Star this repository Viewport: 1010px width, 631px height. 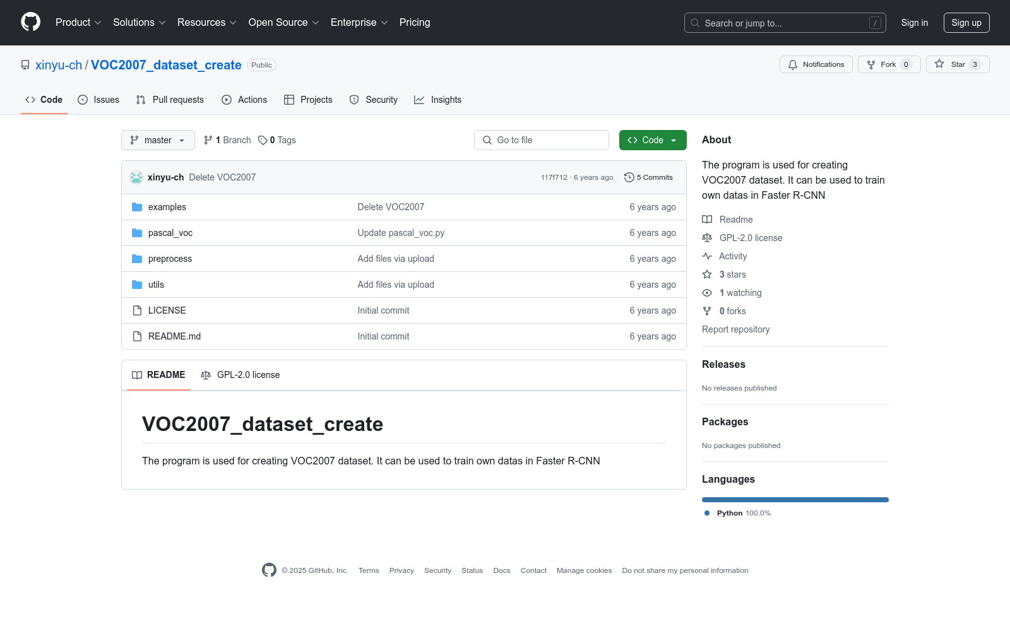[x=958, y=64]
